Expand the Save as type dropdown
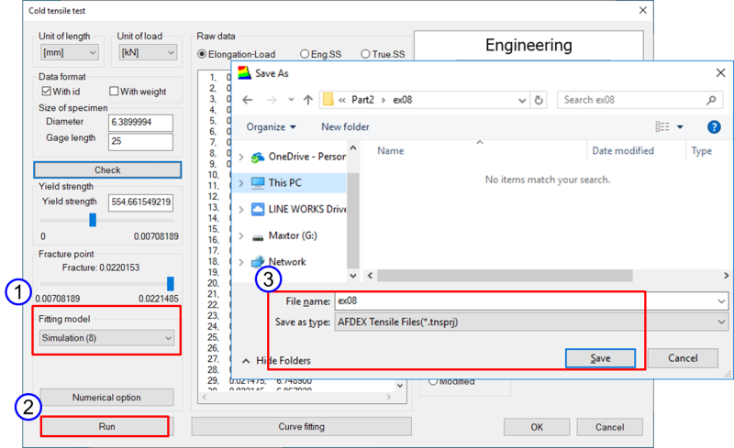The image size is (734, 448). click(722, 322)
